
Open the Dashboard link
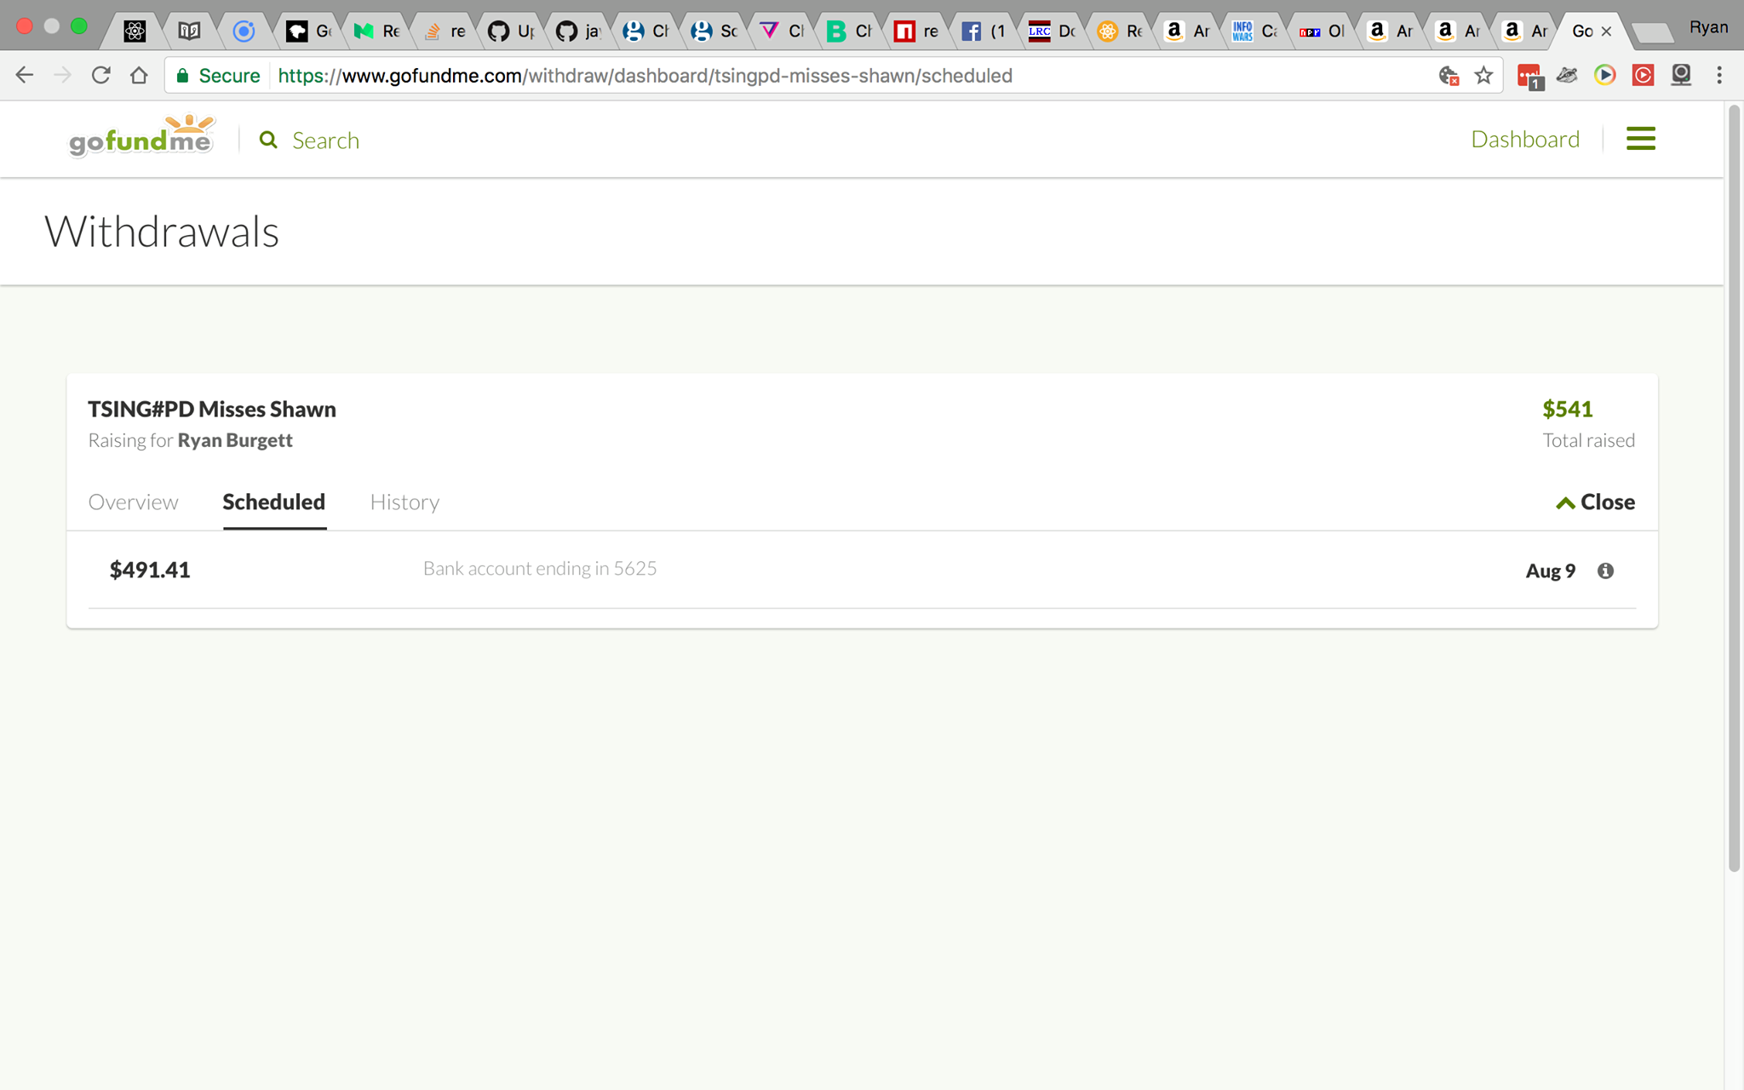pos(1524,139)
